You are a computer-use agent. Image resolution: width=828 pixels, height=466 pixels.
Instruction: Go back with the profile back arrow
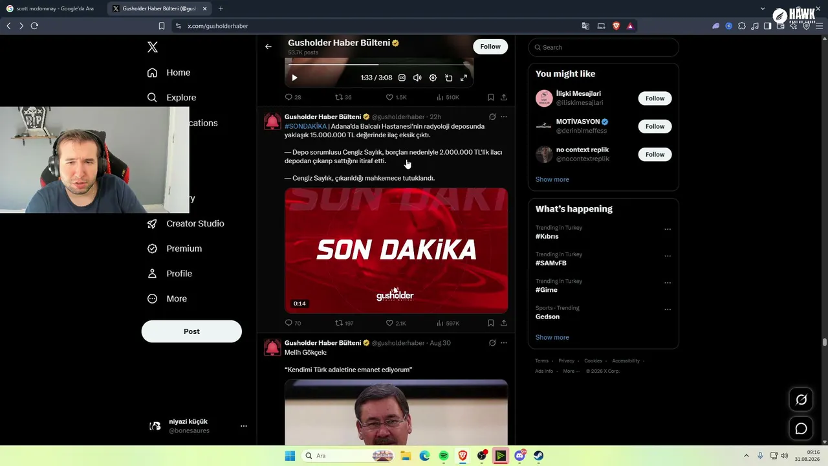point(268,47)
